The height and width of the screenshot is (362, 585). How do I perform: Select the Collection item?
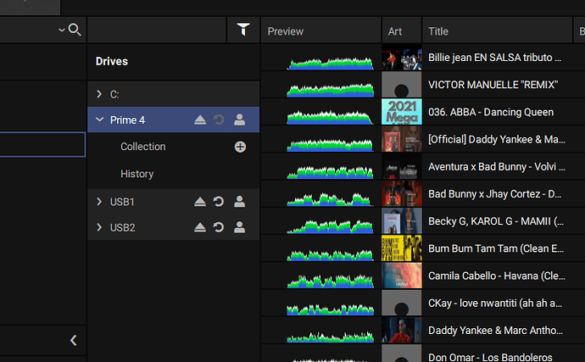click(x=143, y=147)
